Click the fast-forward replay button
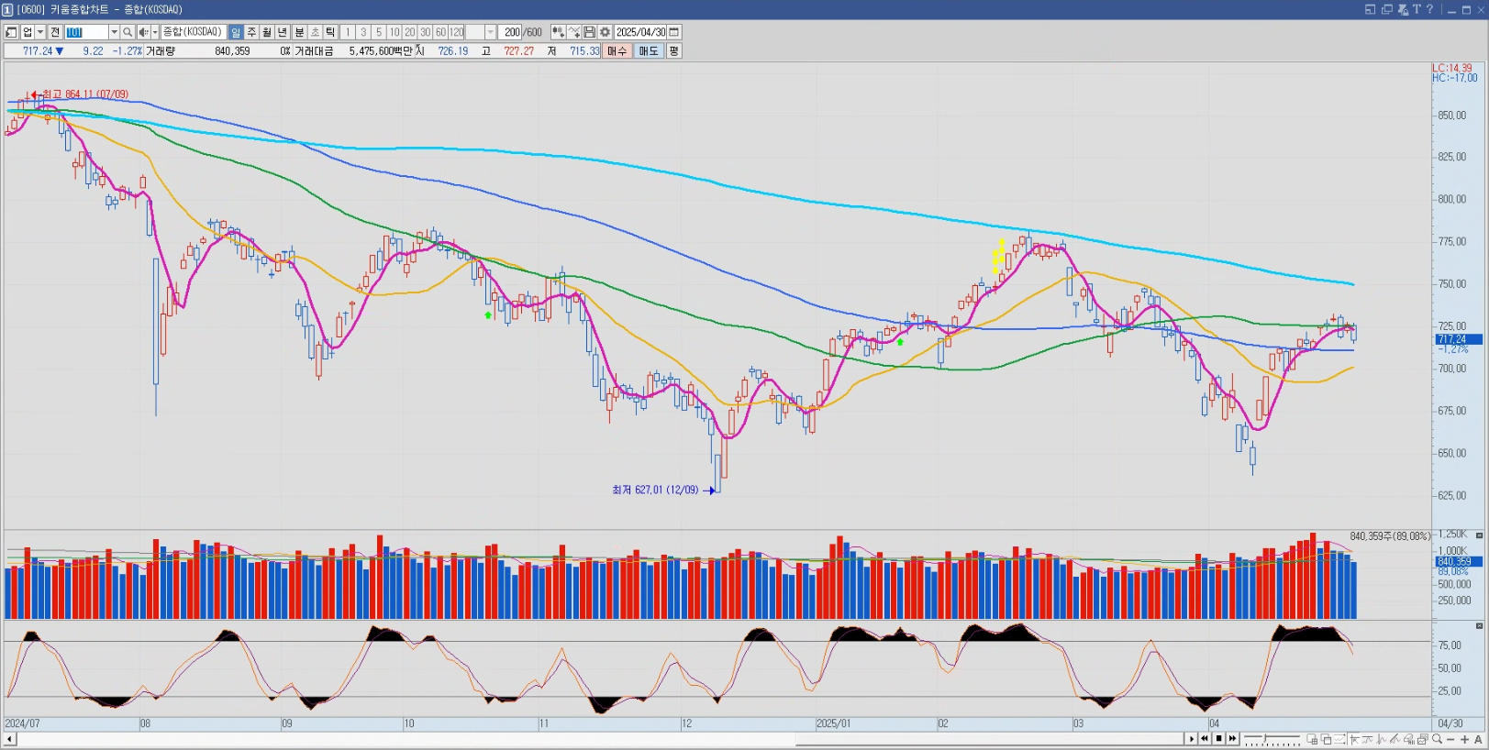This screenshot has width=1489, height=750. click(1232, 739)
